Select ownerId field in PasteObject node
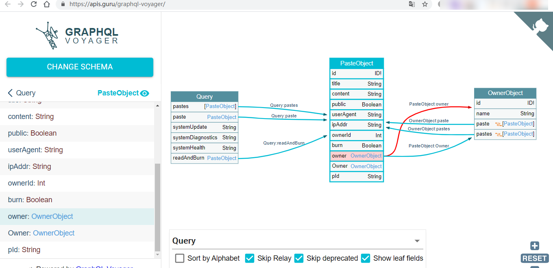The height and width of the screenshot is (268, 553). coord(357,135)
